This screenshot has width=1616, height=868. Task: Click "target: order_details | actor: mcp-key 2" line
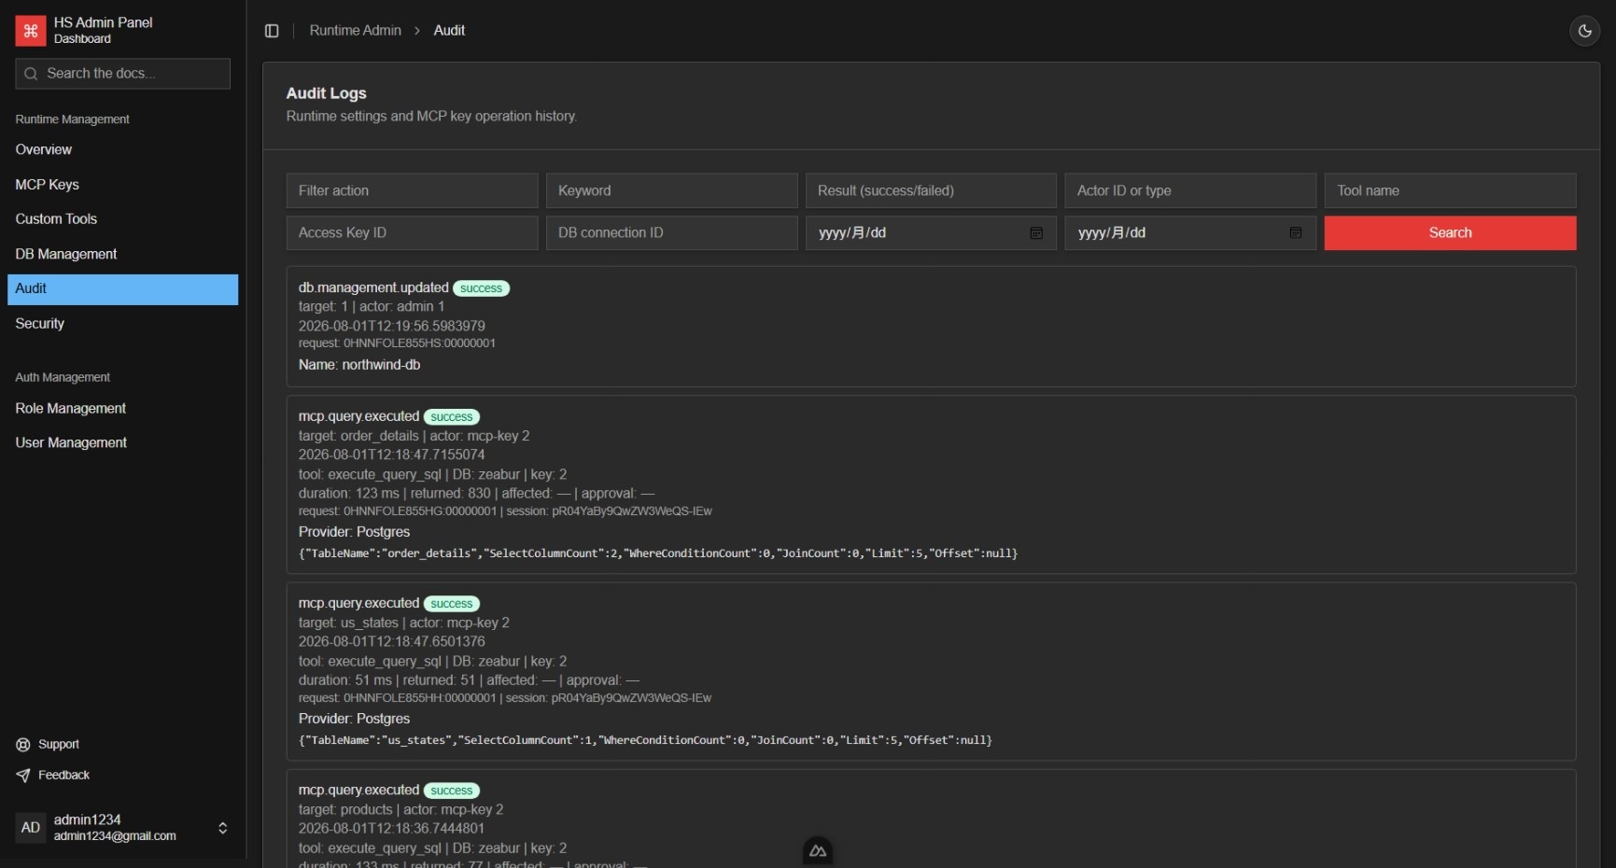coord(414,436)
